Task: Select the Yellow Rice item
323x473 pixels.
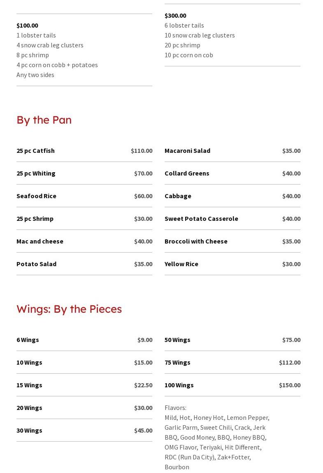Action: coord(181,264)
